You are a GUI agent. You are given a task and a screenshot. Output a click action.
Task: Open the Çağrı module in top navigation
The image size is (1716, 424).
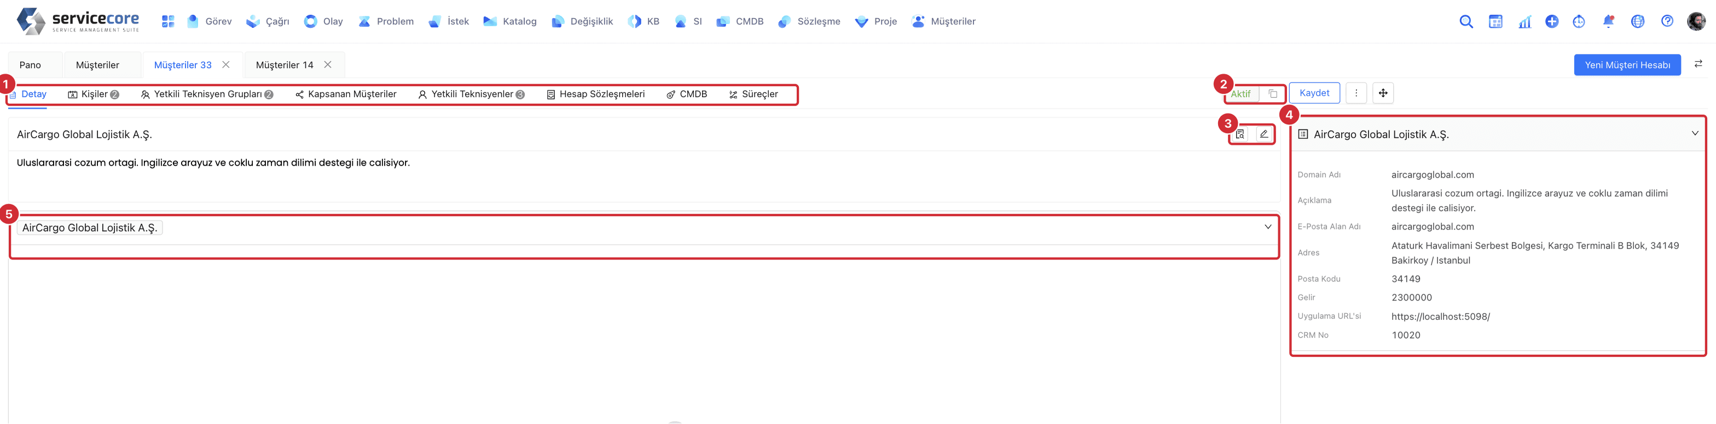click(x=268, y=21)
